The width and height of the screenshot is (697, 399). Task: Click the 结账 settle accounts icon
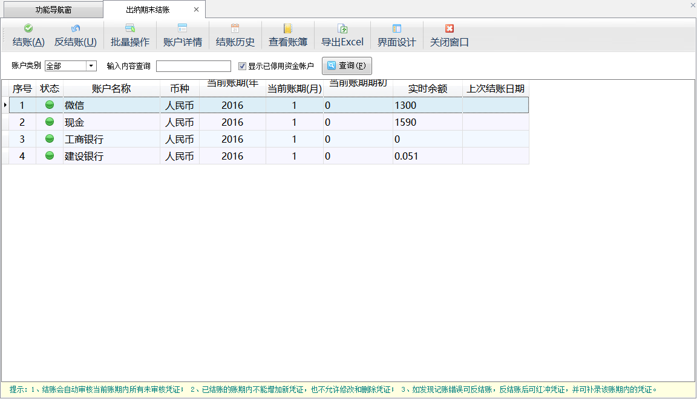(28, 28)
